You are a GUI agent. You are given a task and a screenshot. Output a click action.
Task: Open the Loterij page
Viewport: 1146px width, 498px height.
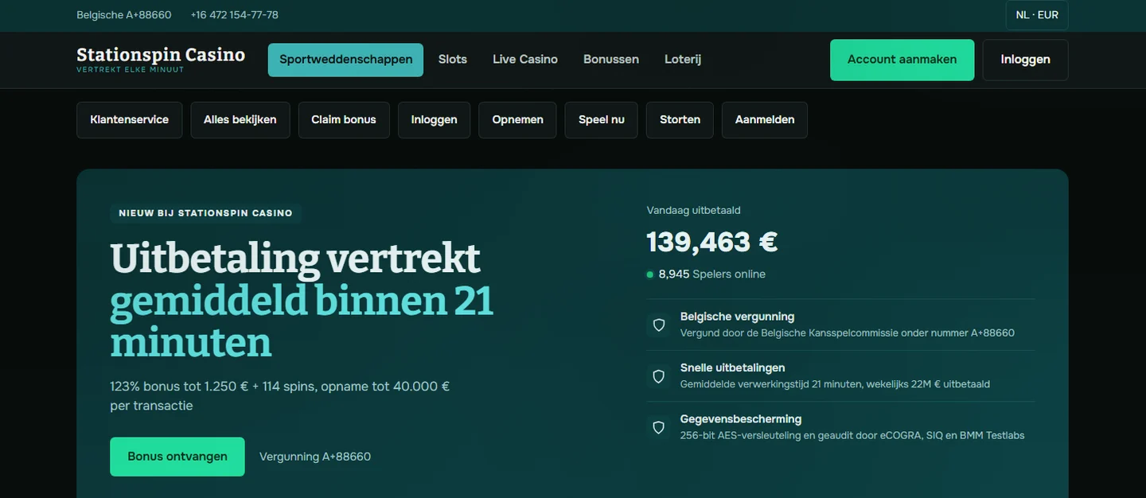[x=683, y=60]
